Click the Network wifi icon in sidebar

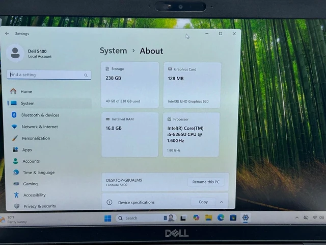[14, 127]
